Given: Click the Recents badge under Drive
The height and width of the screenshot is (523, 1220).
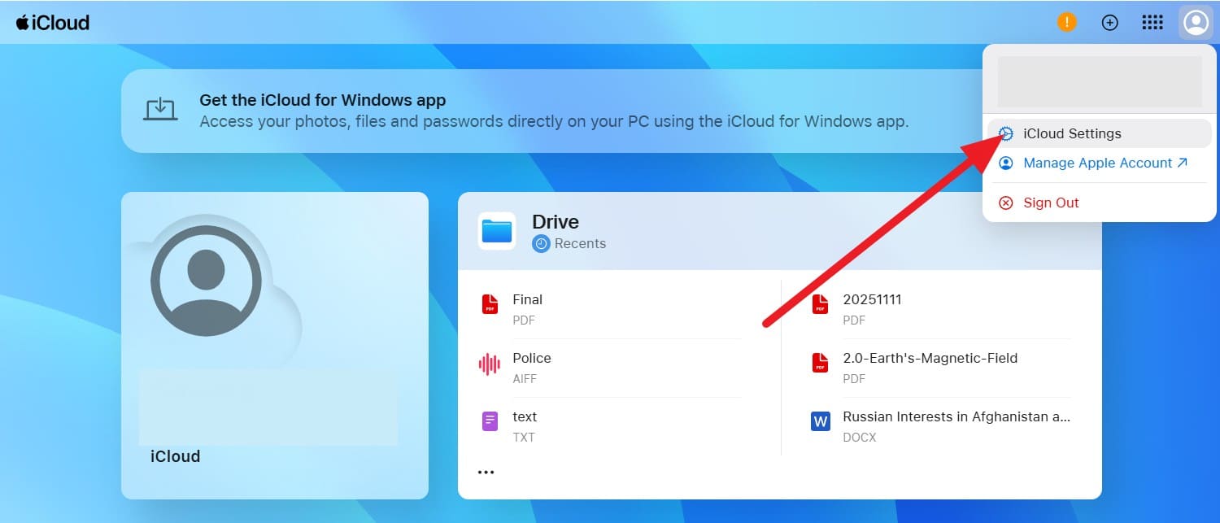Looking at the screenshot, I should pos(569,243).
